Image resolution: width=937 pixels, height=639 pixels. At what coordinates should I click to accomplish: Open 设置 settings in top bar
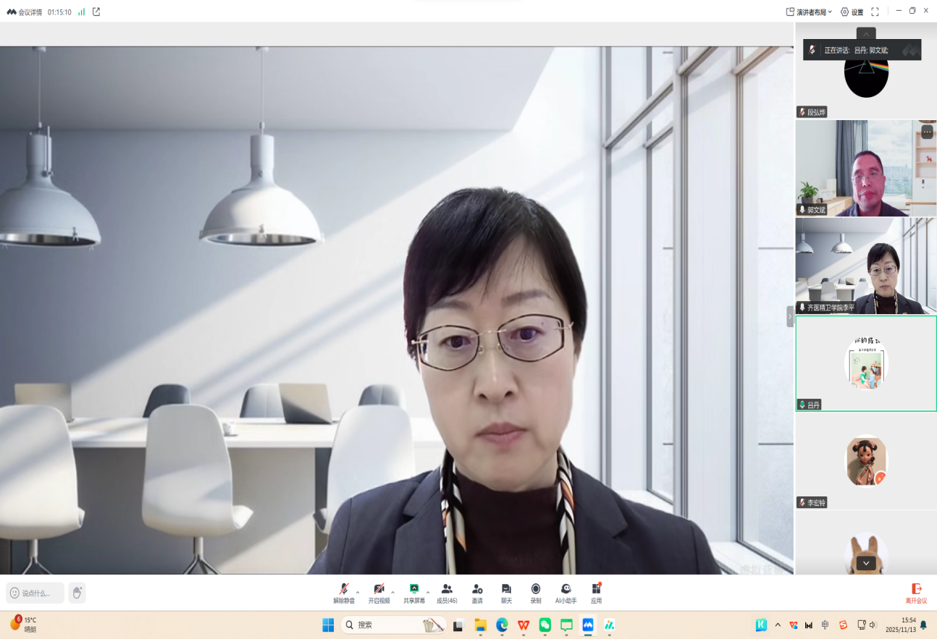pos(852,12)
